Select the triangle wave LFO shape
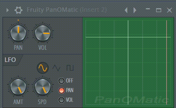Viewport: 176px width, 108px height. [x=56, y=68]
